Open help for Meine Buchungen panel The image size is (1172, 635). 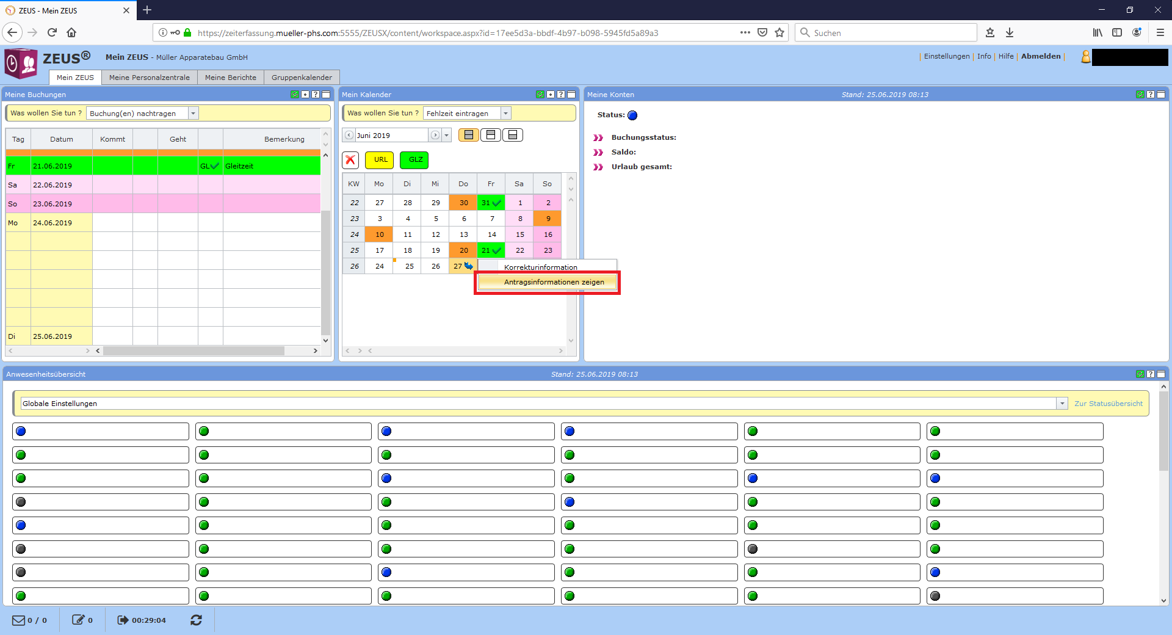[315, 95]
